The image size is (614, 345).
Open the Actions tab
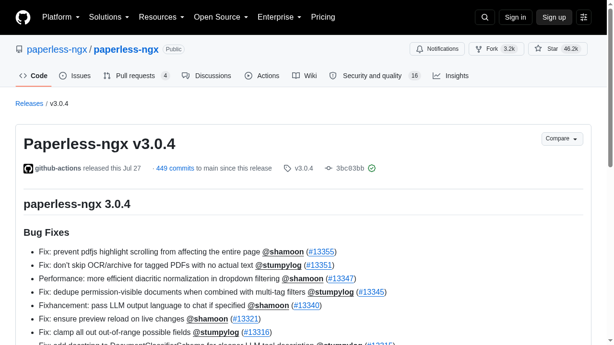coord(262,76)
